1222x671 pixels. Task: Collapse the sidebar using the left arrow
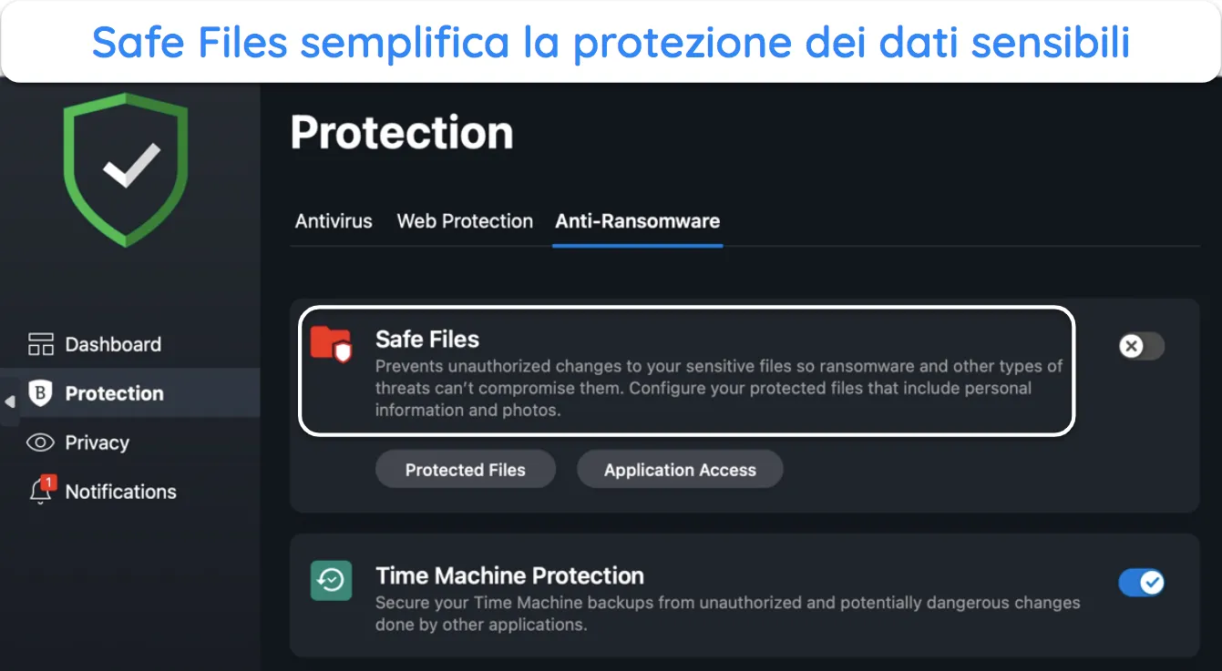pyautogui.click(x=9, y=402)
